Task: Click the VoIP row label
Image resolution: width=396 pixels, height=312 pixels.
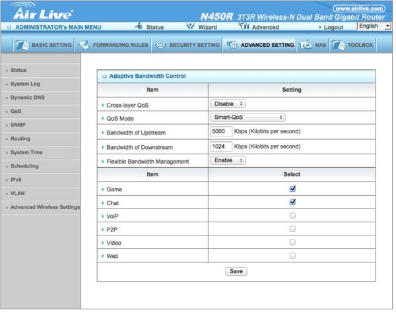Action: tap(112, 216)
